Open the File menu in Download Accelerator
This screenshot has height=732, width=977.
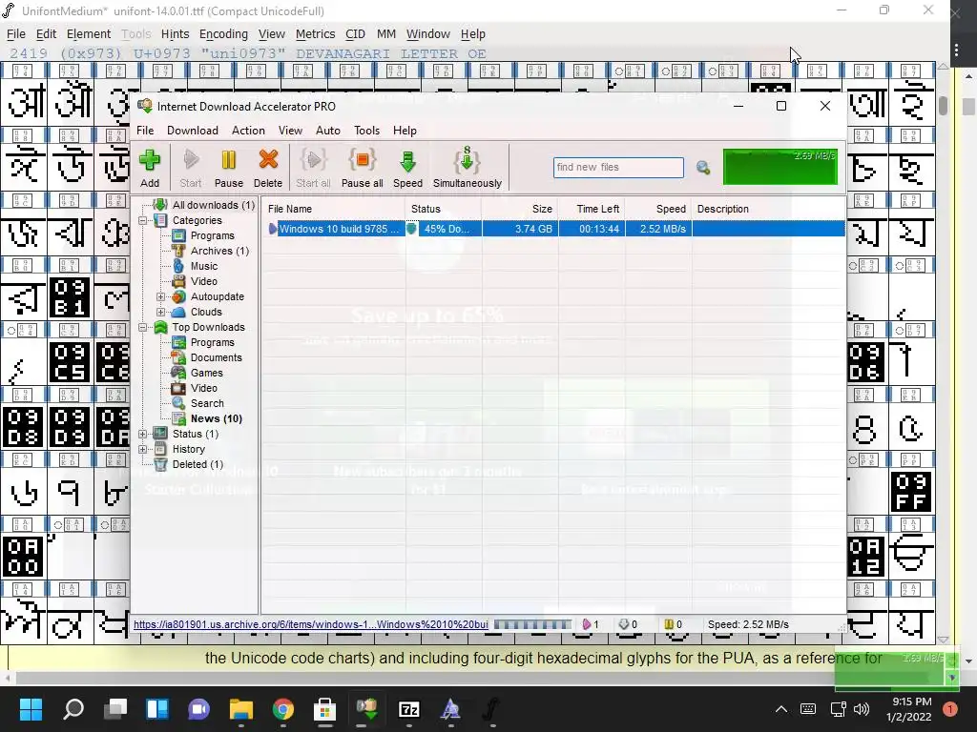point(145,131)
